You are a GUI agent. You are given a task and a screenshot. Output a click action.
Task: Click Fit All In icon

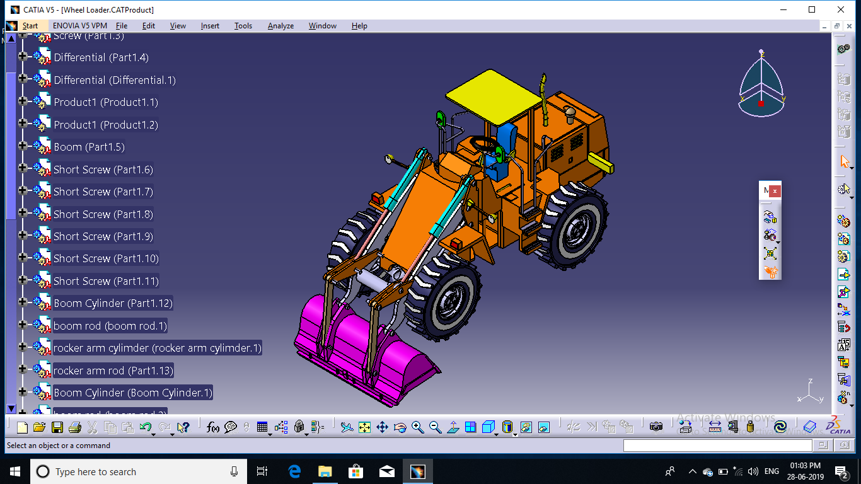pos(364,427)
